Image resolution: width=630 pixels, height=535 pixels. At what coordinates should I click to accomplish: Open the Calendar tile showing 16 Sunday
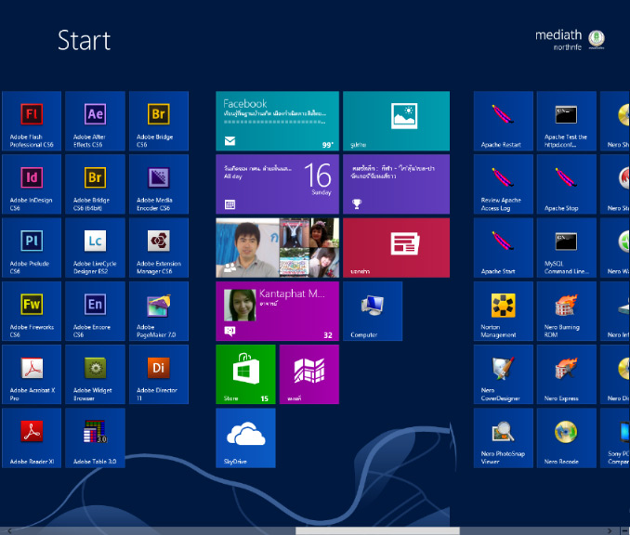(x=277, y=184)
